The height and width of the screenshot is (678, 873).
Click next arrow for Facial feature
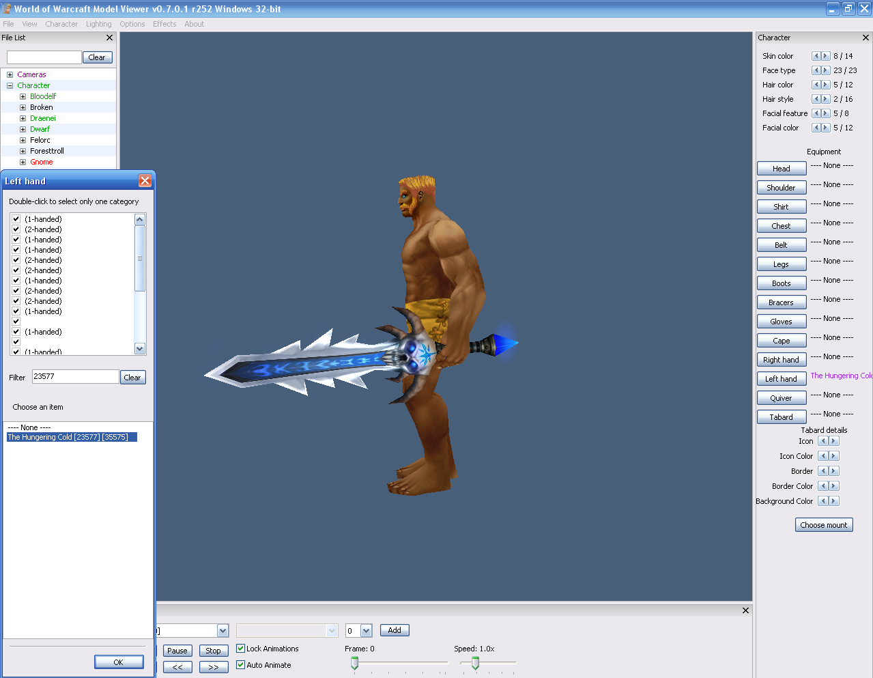coord(825,113)
